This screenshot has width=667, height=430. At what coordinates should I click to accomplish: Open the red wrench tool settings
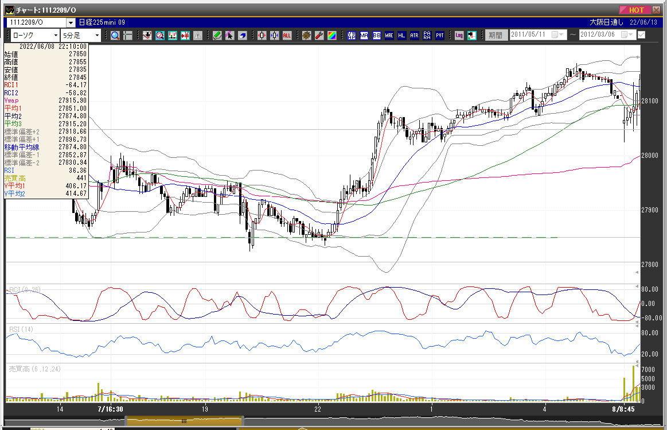click(x=319, y=36)
